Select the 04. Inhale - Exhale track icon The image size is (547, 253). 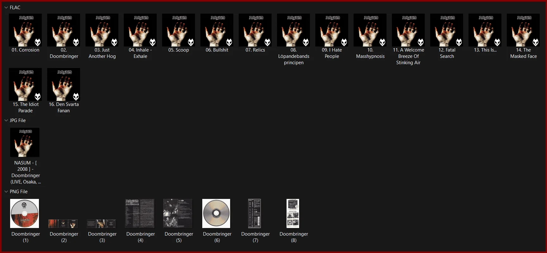point(140,30)
